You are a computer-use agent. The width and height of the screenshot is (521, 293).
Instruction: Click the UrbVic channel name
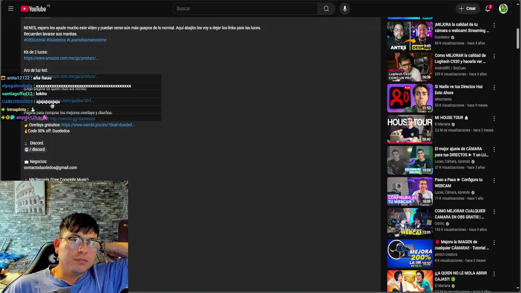point(440,224)
